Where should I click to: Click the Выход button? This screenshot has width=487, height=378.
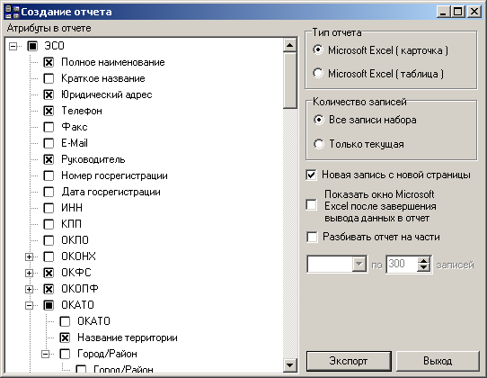tap(438, 361)
